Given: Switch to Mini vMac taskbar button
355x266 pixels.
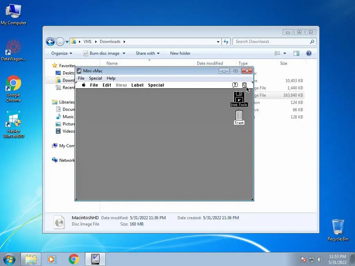Looking at the screenshot, I should pyautogui.click(x=95, y=259).
